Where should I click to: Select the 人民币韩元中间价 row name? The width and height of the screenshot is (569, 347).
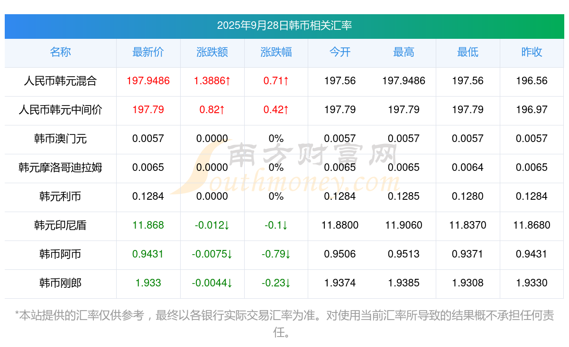tap(60, 110)
